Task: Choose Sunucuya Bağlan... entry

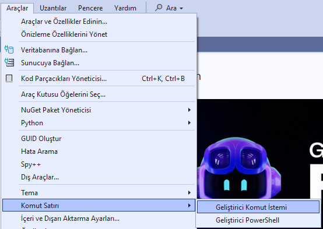Action: [x=99, y=63]
